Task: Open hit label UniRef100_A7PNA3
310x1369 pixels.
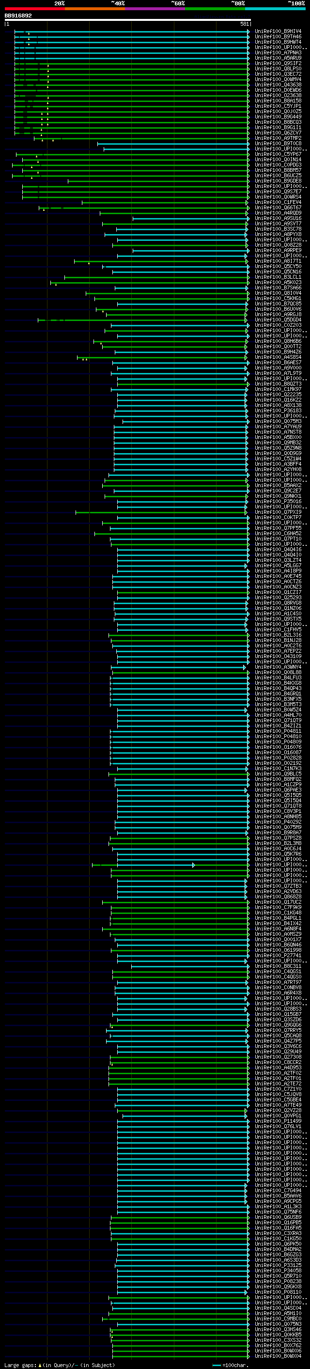Action: pyautogui.click(x=278, y=52)
